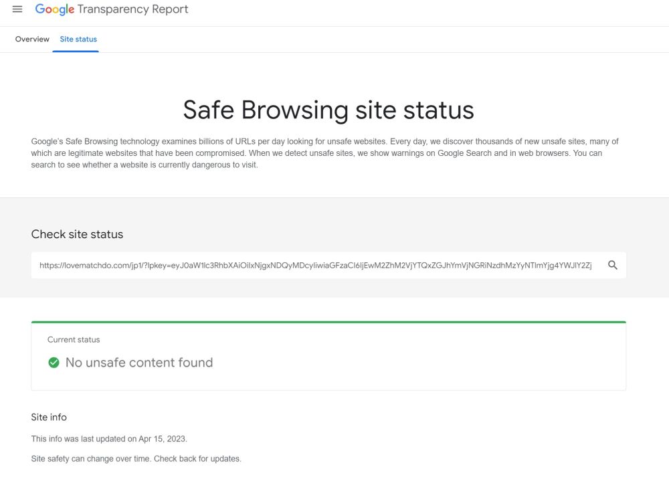Click the No unsafe content found message

(x=138, y=362)
